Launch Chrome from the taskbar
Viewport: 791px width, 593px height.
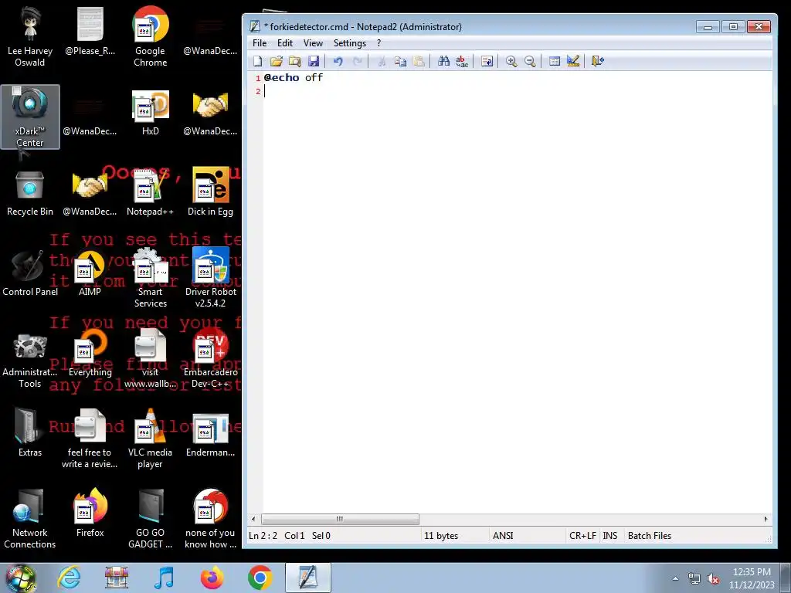(x=260, y=578)
